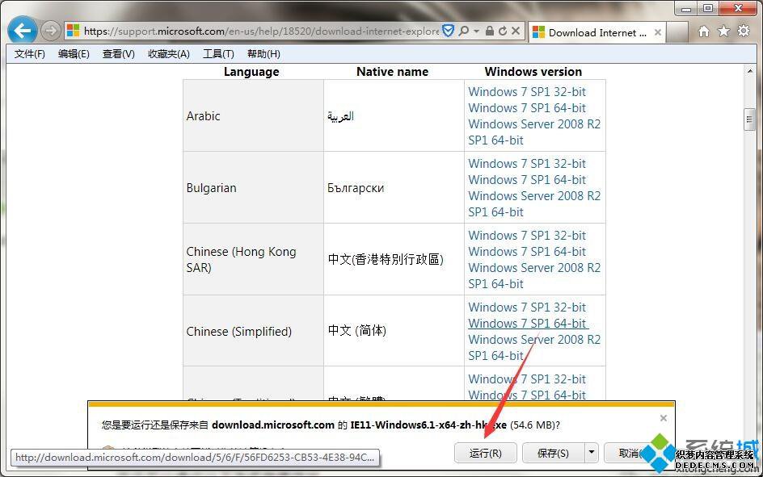Click the 中文(香港特別行政區) native name
The image size is (763, 477).
point(386,259)
